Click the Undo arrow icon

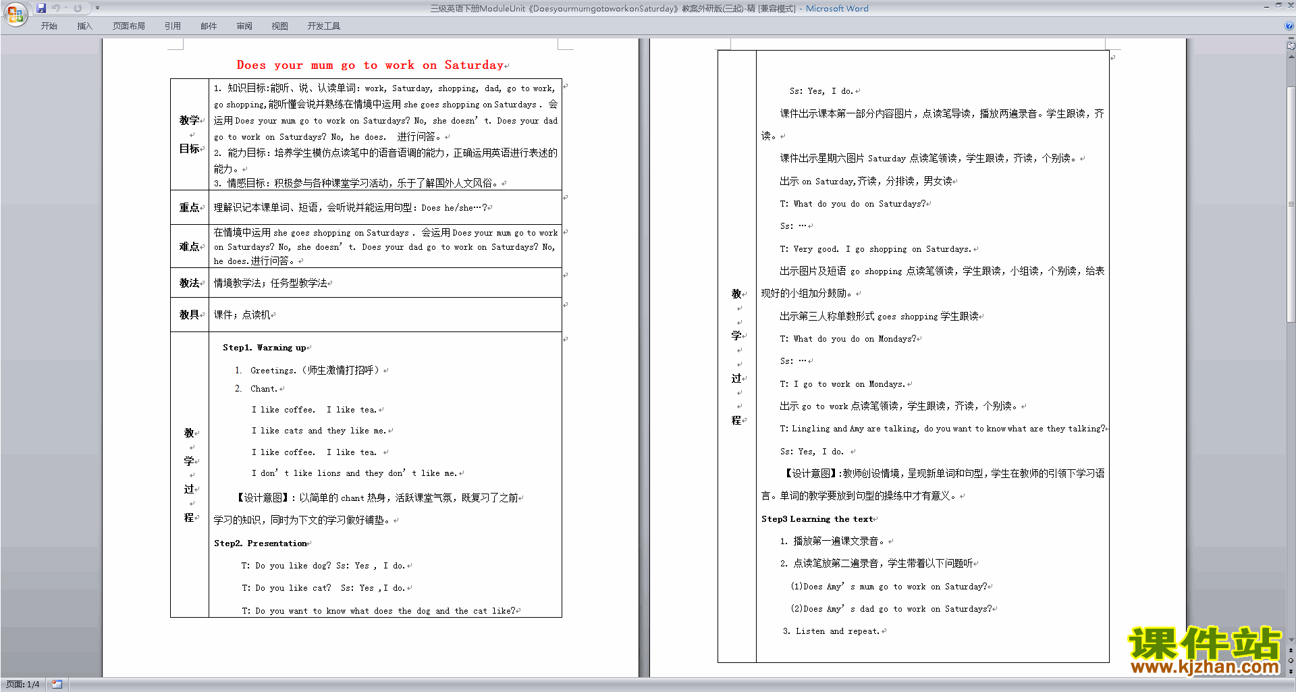click(56, 8)
